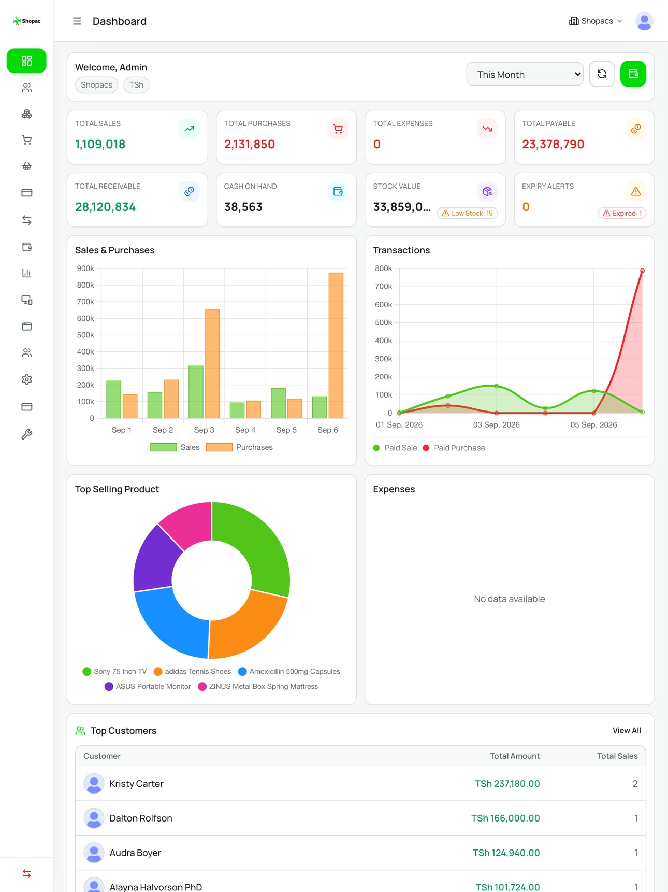Screen dimensions: 668x892
Task: Click the tall Sep 6 purchases bar
Action: click(x=336, y=345)
